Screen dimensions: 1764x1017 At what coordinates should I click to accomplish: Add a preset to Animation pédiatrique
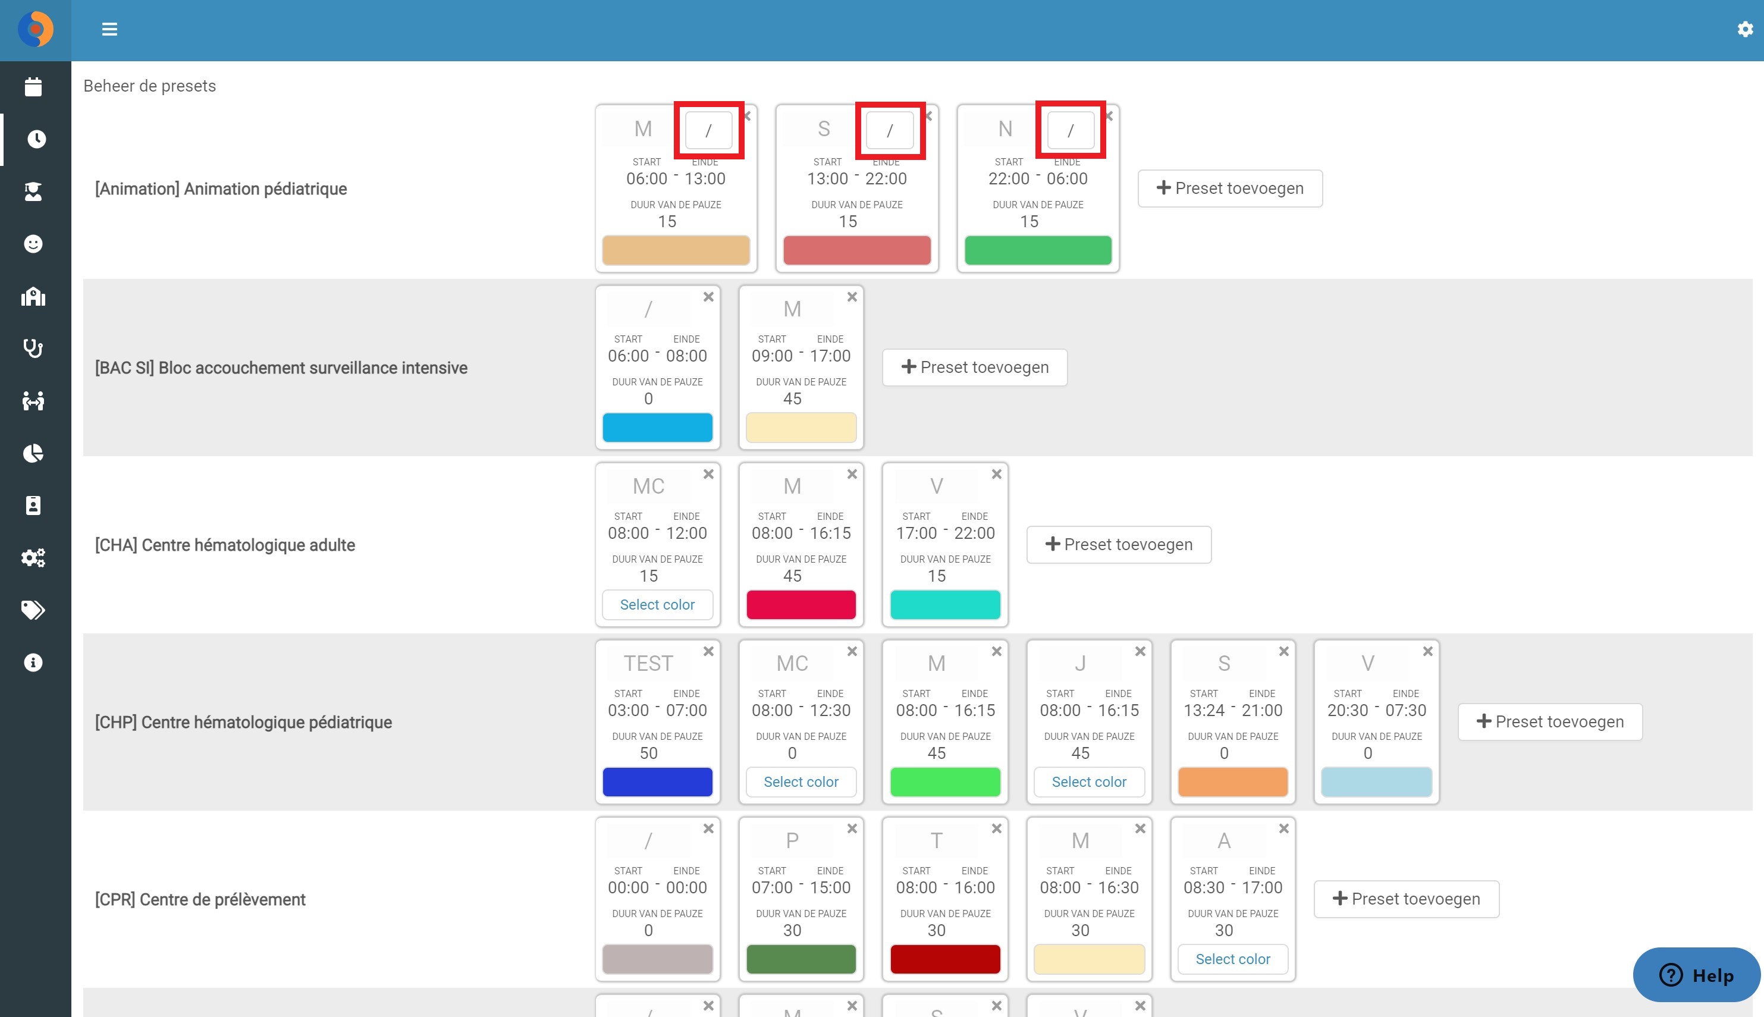[x=1230, y=189]
